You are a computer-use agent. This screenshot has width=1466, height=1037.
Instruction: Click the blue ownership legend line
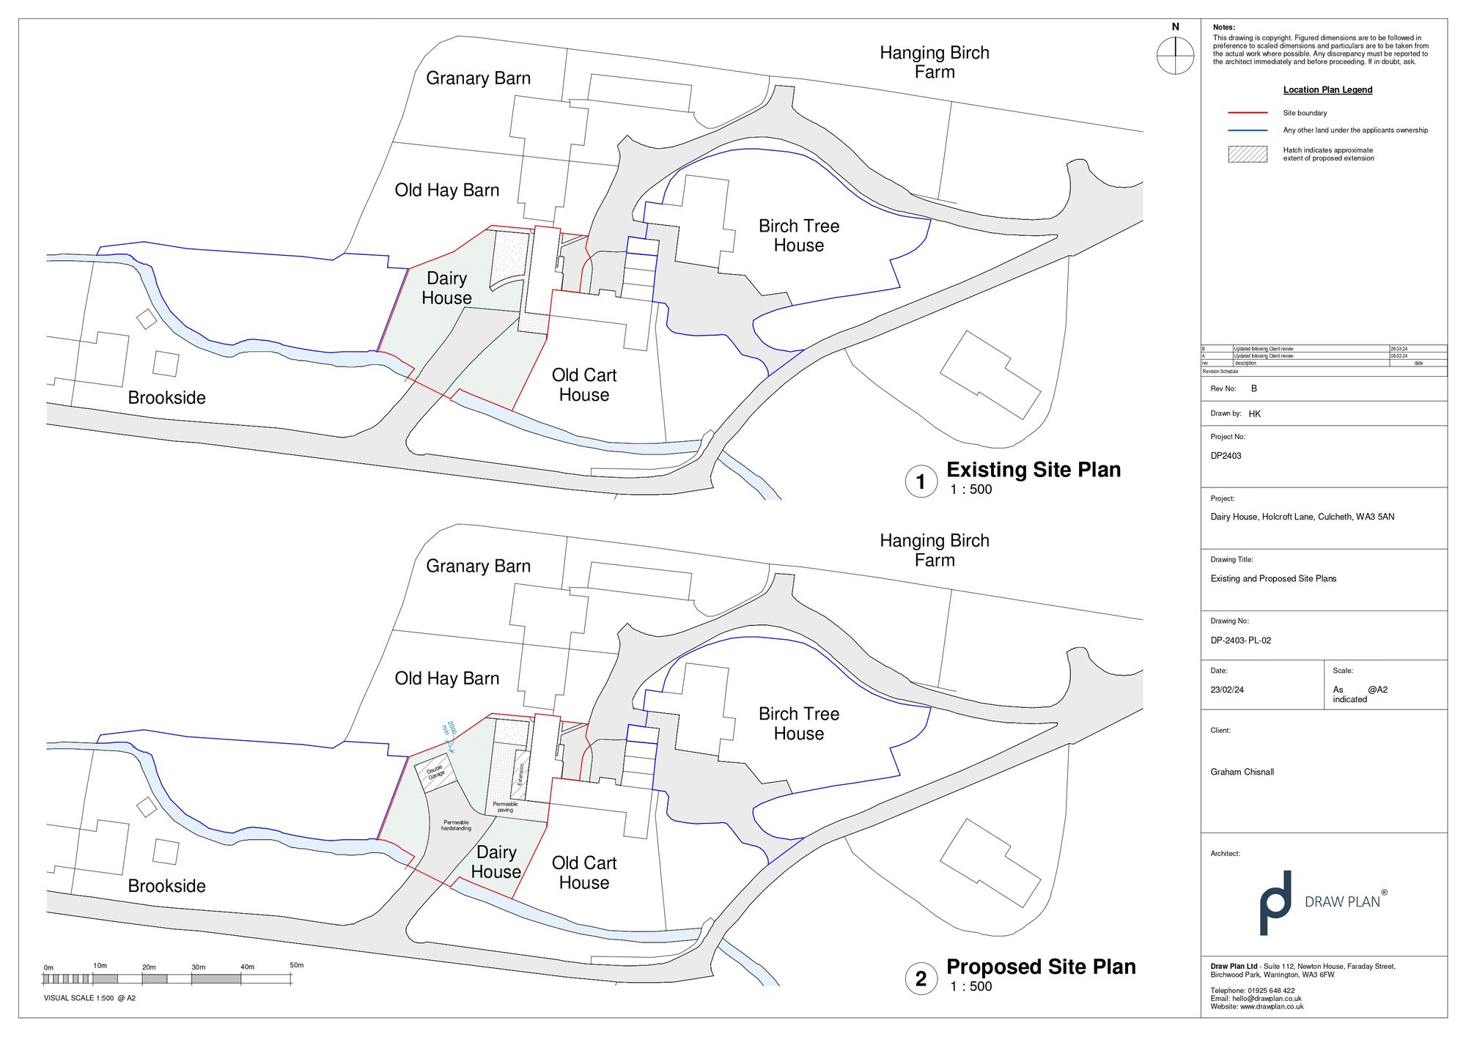tap(1248, 130)
